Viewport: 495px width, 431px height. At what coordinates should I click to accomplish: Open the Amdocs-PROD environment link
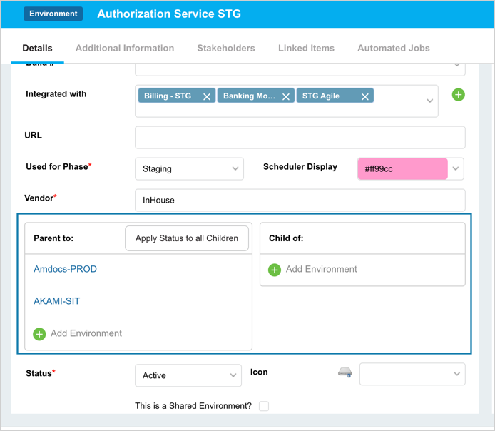(65, 269)
